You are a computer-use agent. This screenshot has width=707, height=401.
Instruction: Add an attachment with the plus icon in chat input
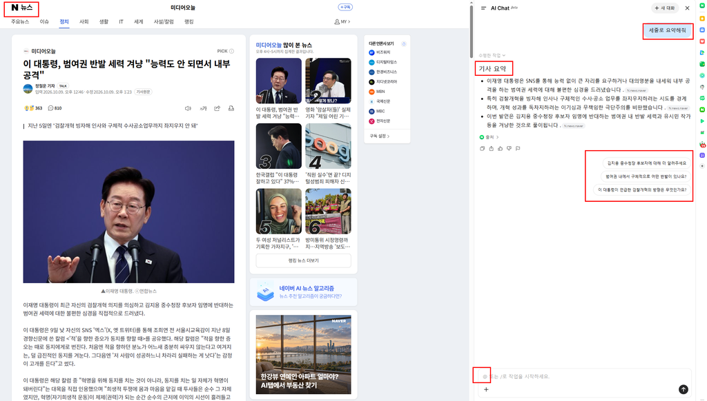click(x=486, y=389)
